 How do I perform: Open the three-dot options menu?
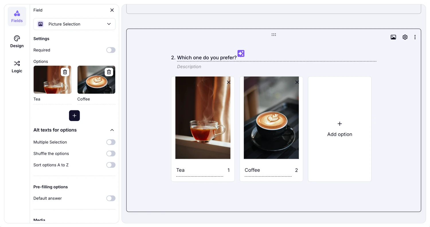415,37
